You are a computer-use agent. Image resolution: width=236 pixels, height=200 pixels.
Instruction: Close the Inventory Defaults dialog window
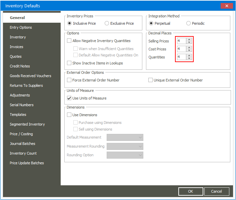[227, 6]
